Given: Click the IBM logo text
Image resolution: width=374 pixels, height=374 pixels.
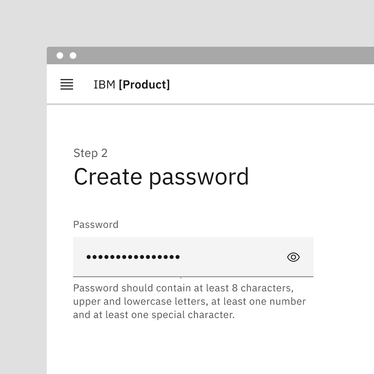Looking at the screenshot, I should click(104, 84).
